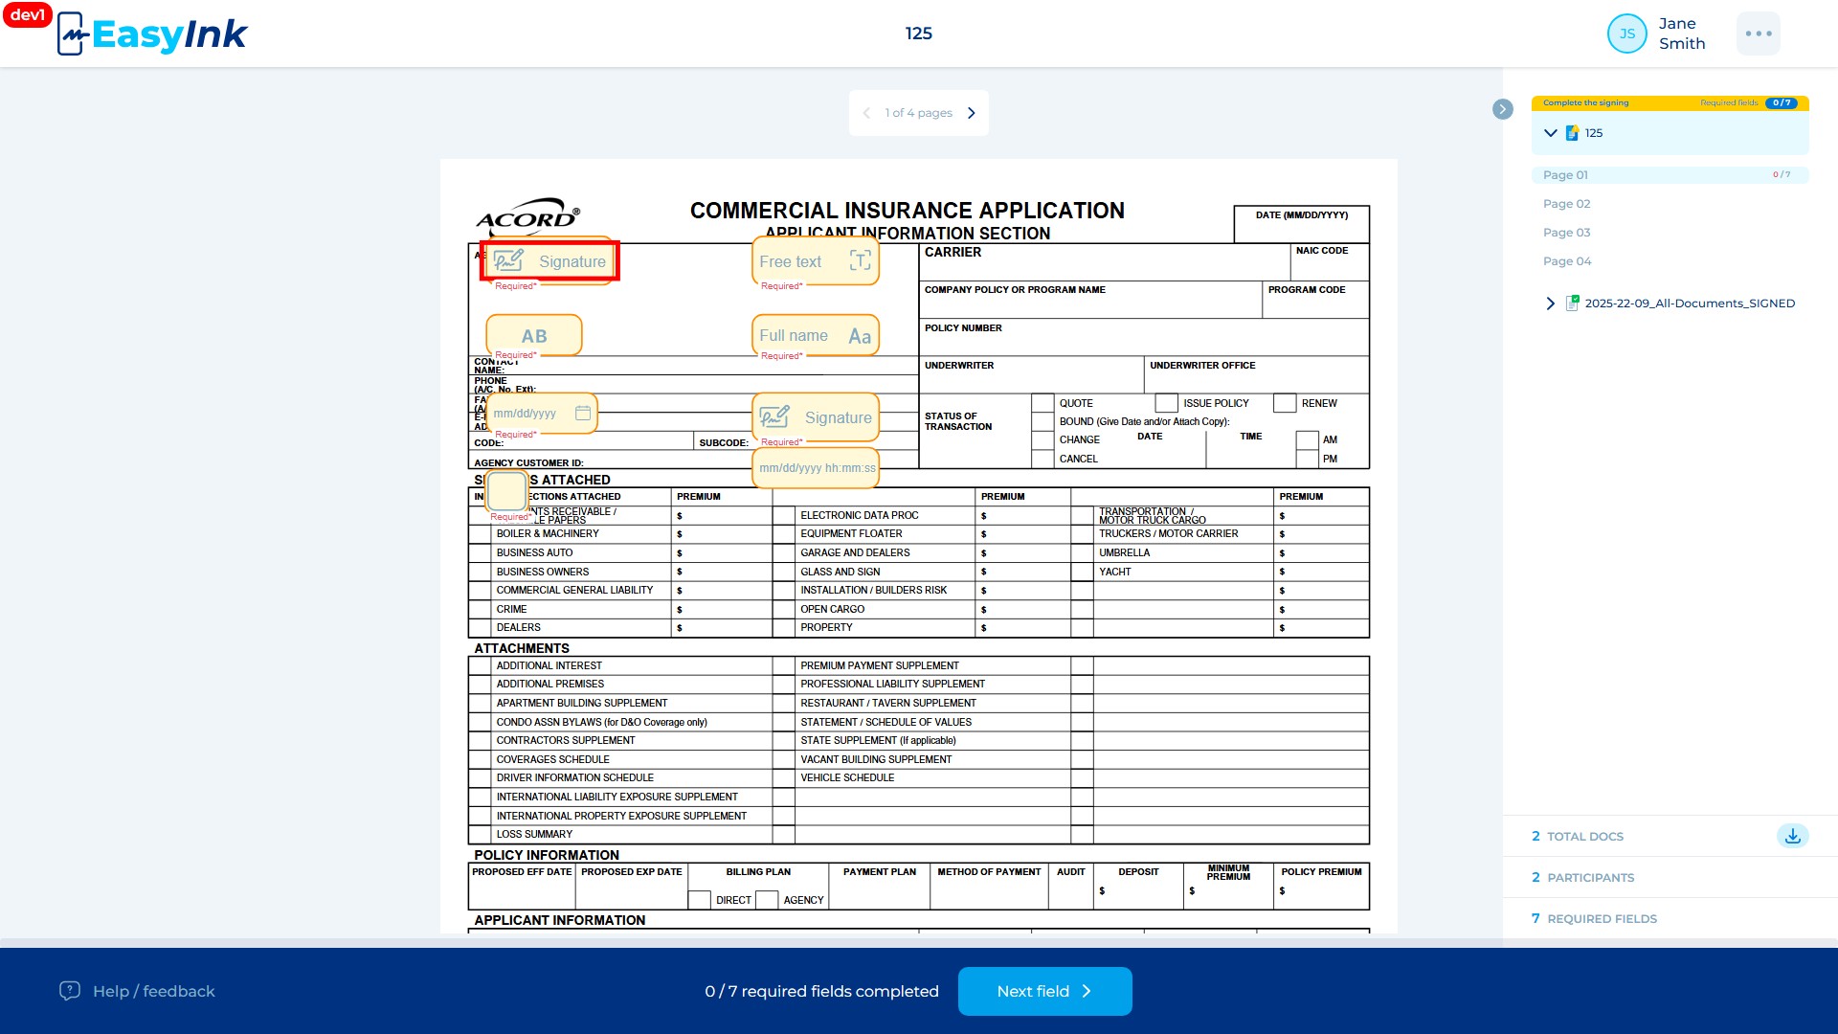Check the ISSUE POLICY box
1838x1034 pixels.
pyautogui.click(x=1166, y=403)
